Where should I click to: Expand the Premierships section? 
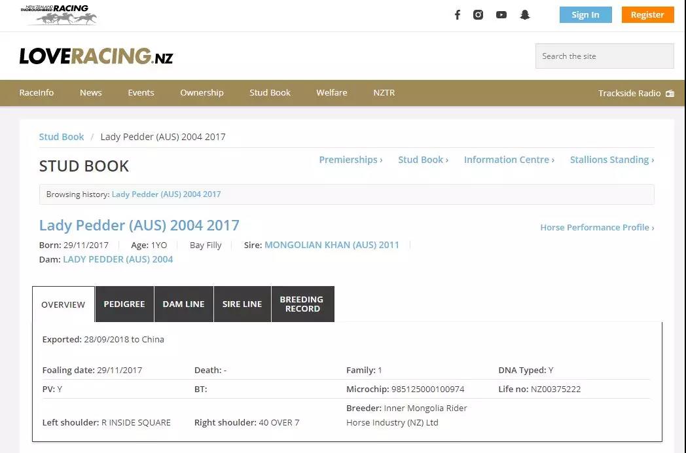350,159
